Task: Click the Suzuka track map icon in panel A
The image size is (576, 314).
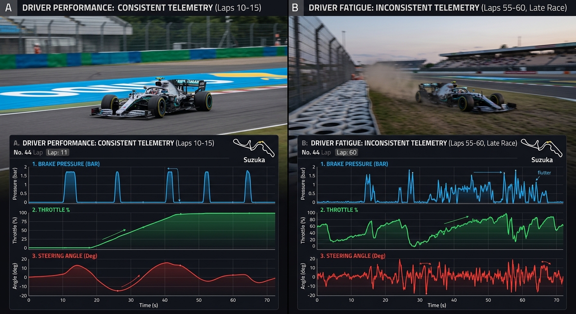Action: [x=253, y=147]
